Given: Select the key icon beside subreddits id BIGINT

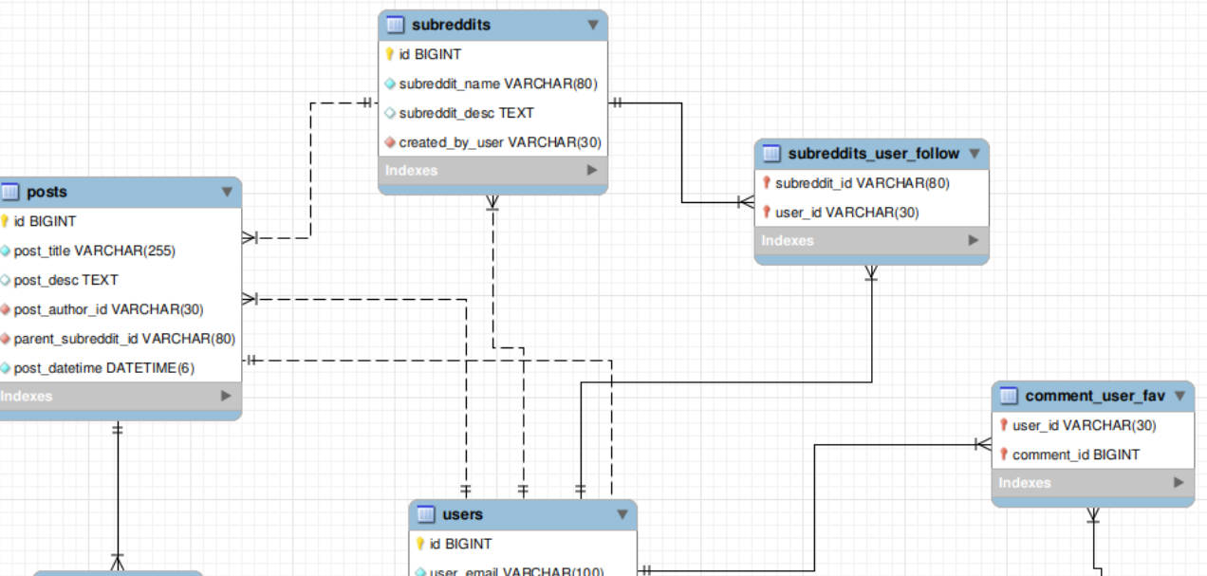Looking at the screenshot, I should pos(389,54).
